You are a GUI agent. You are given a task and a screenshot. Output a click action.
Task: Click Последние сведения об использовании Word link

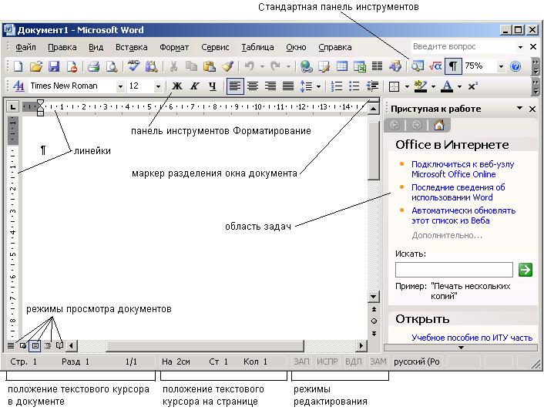click(x=458, y=192)
